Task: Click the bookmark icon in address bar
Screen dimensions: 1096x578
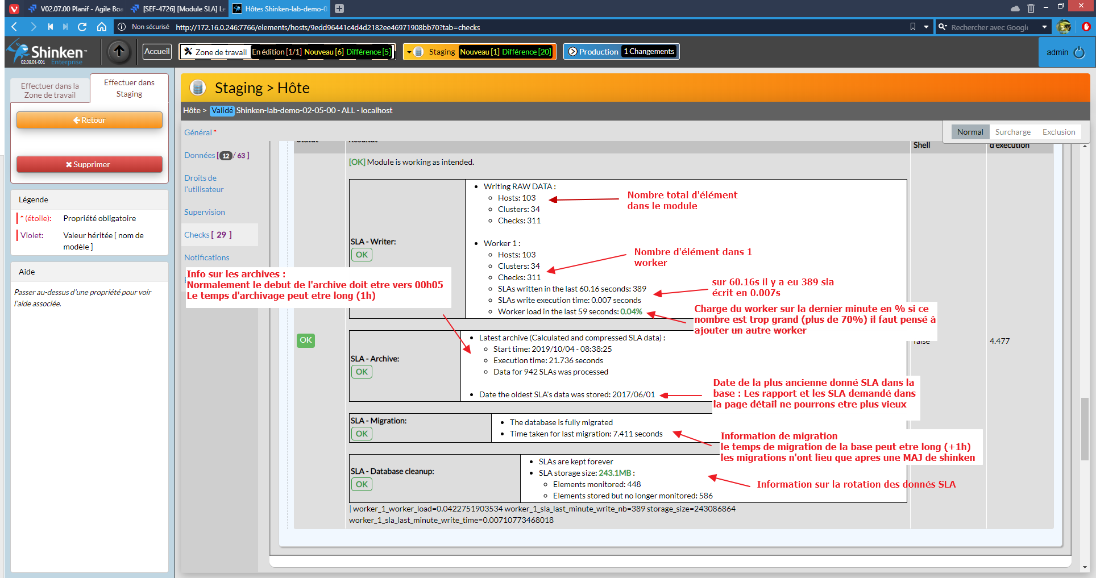Action: (913, 27)
